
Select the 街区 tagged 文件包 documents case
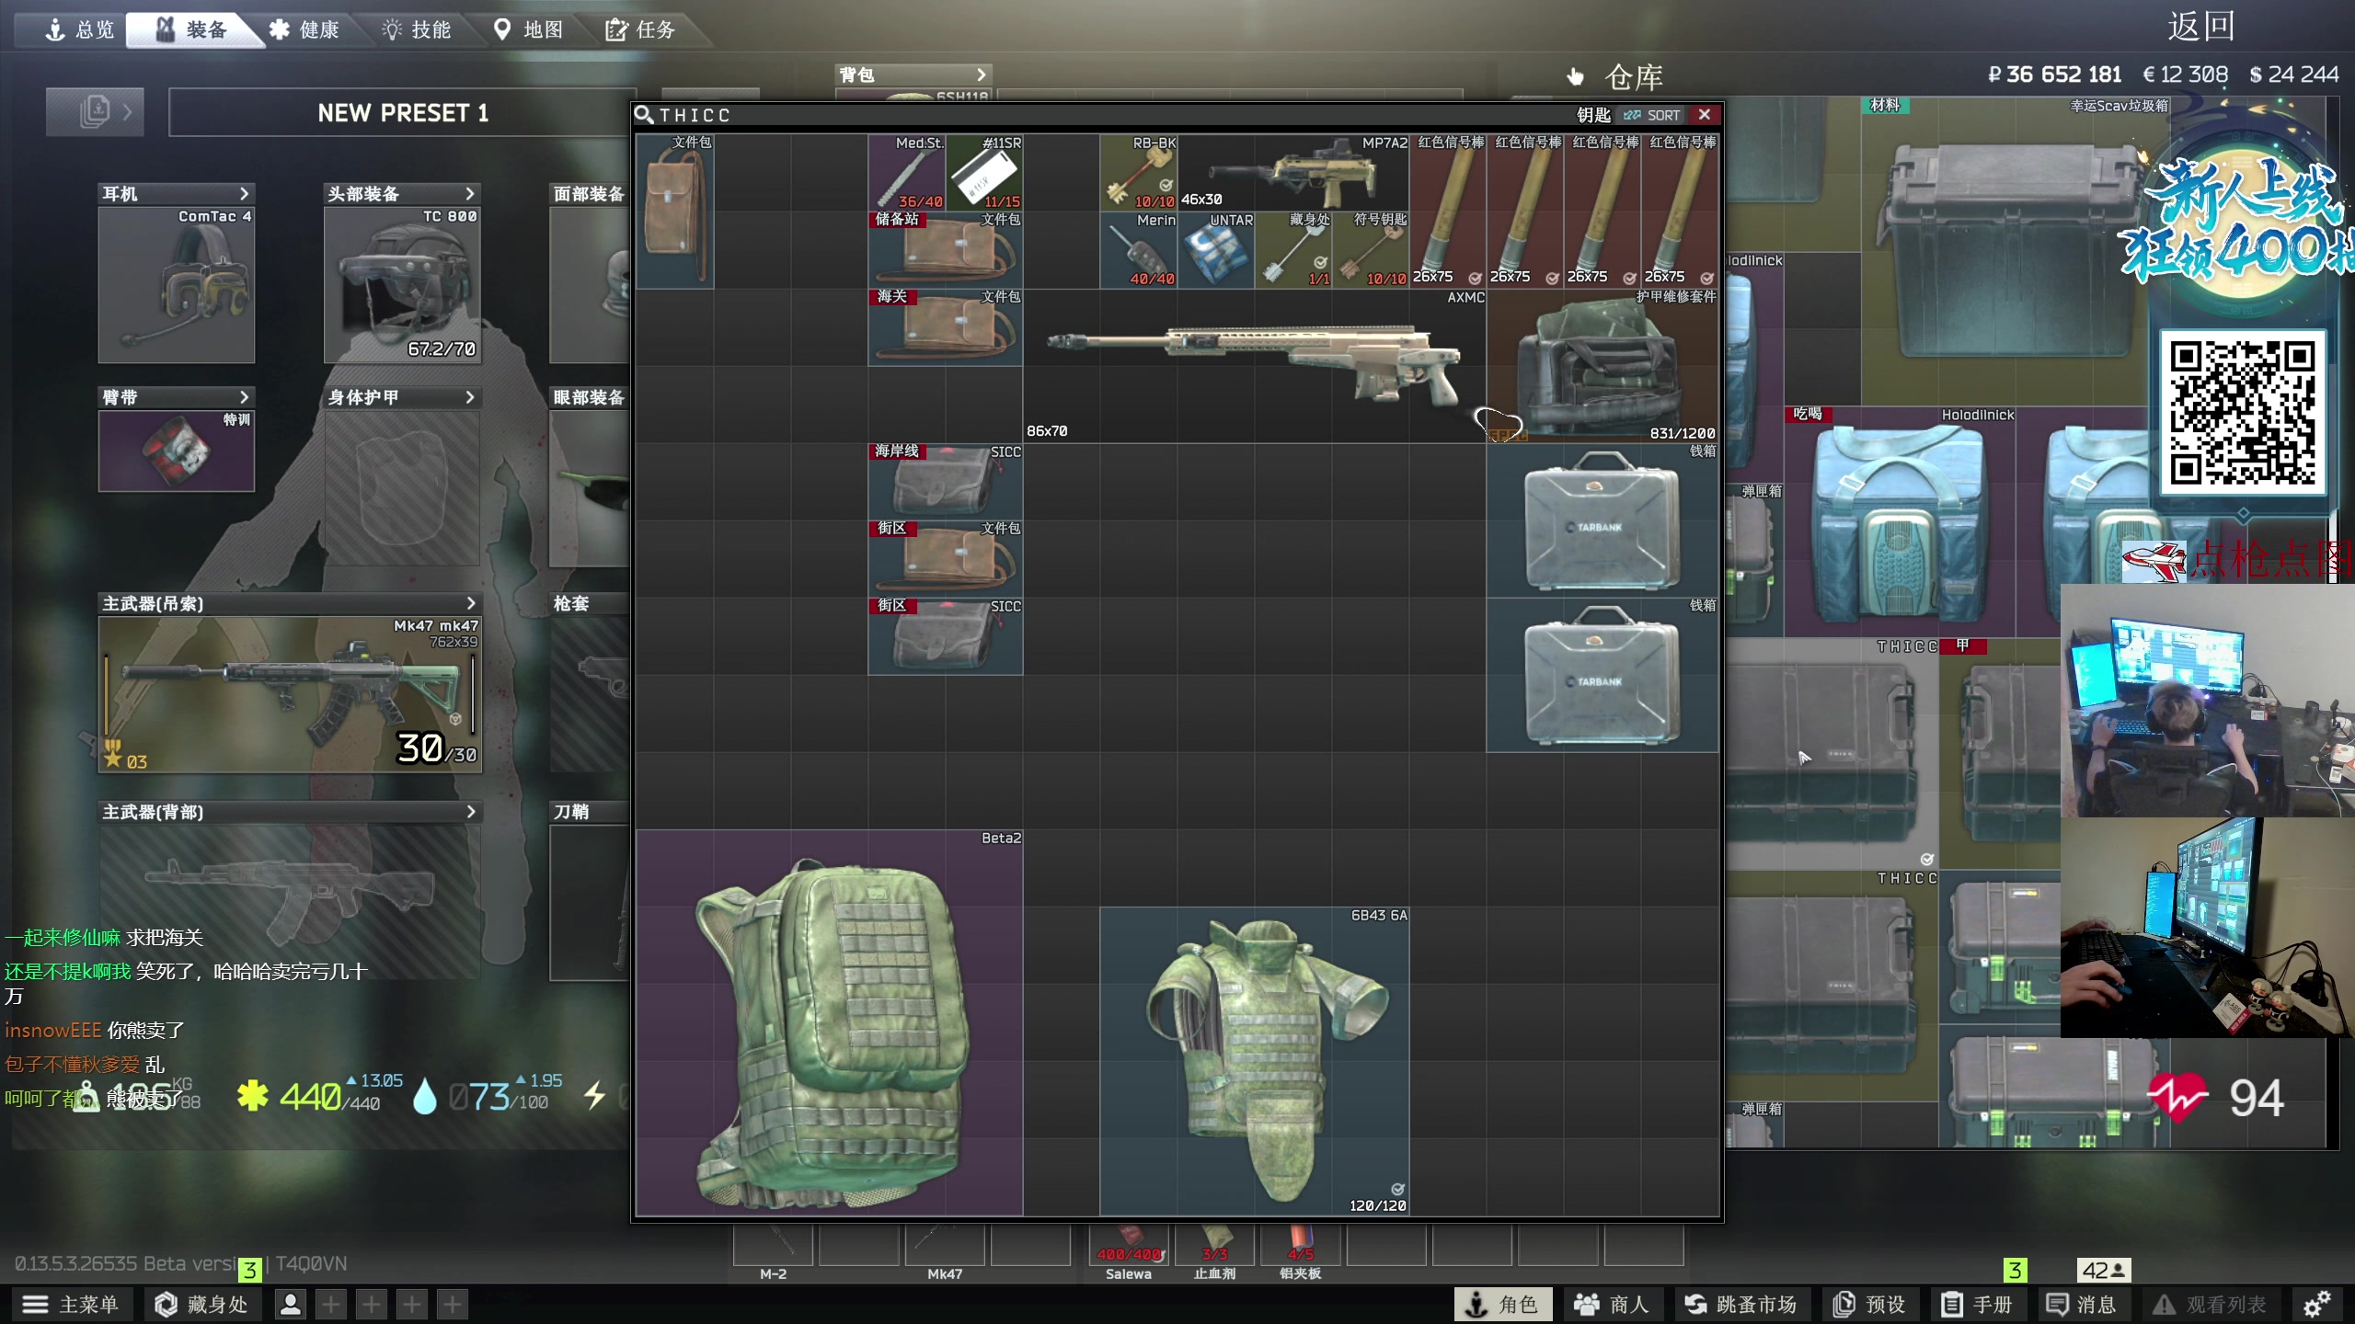[x=946, y=559]
